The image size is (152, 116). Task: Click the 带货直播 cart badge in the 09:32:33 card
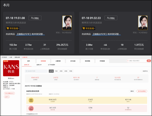pos(89,28)
